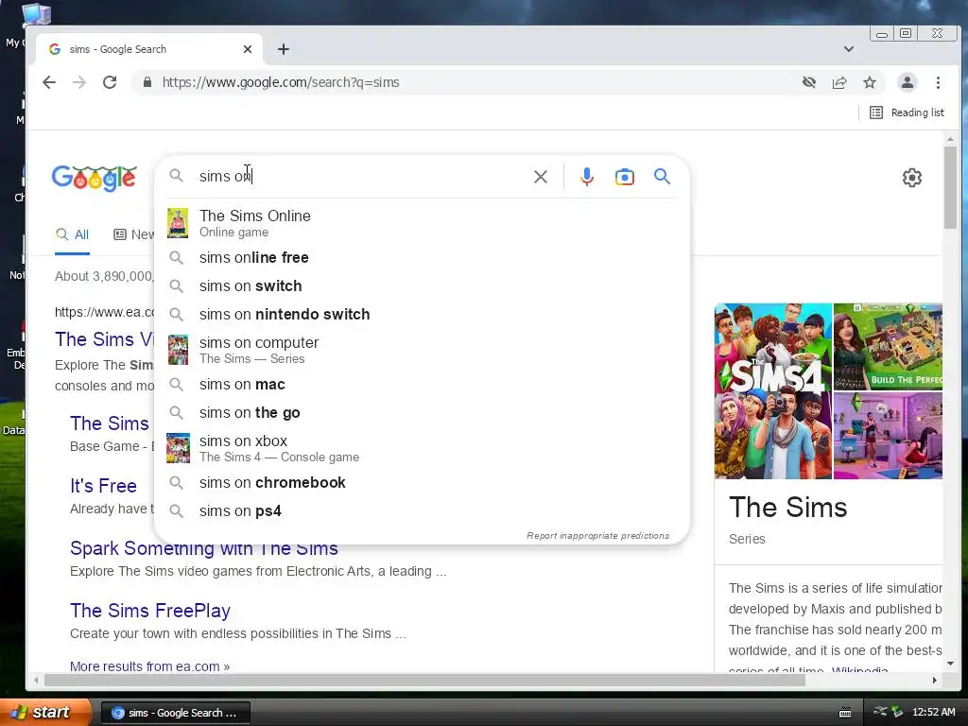Select sims on nintendo switch suggestion

pos(422,314)
